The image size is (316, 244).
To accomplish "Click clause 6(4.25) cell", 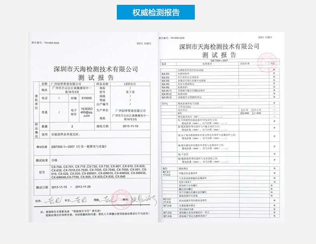I will click(165, 84).
